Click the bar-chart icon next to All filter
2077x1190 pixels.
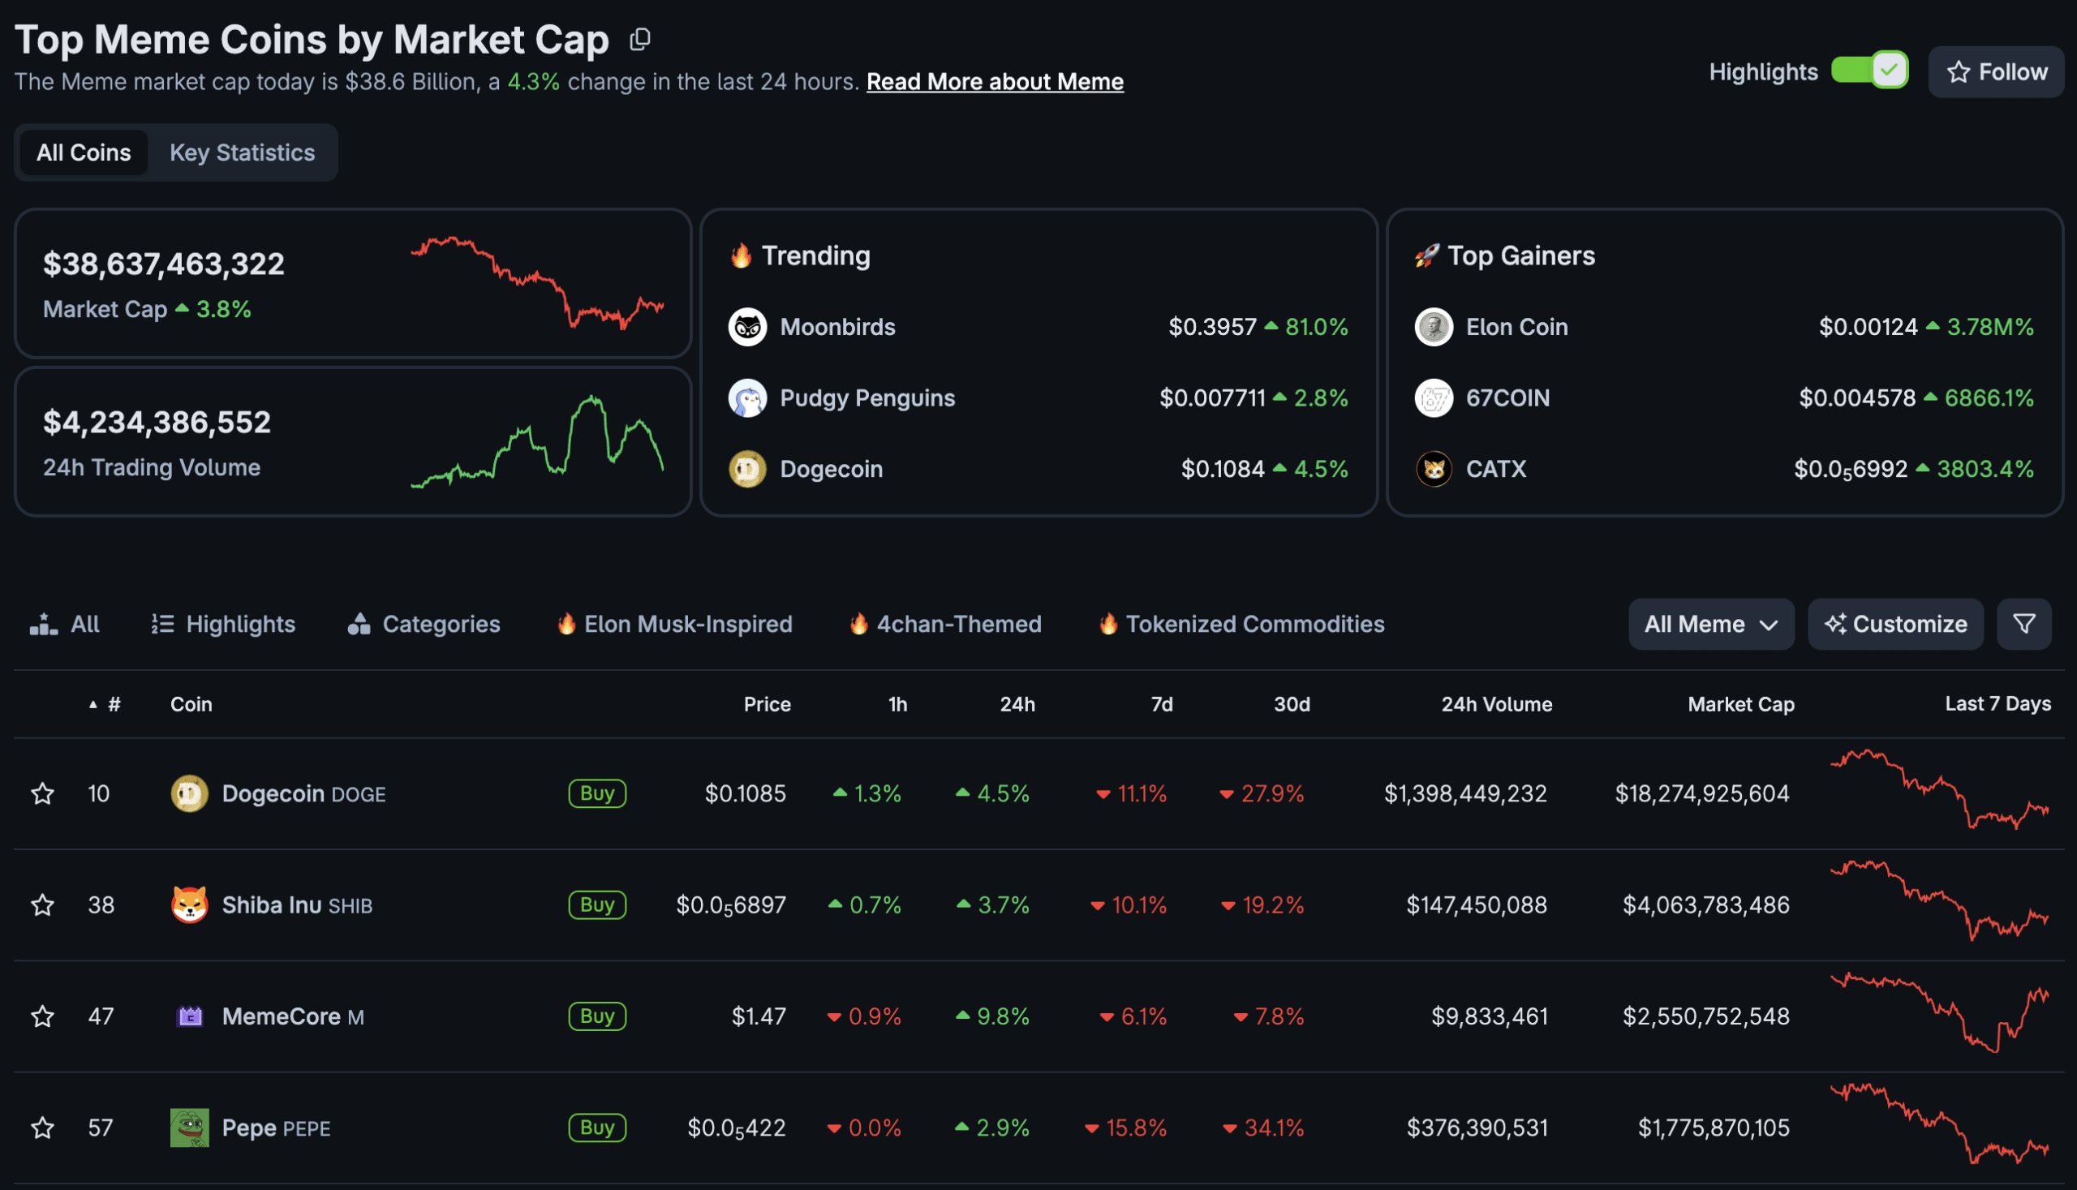[x=42, y=624]
